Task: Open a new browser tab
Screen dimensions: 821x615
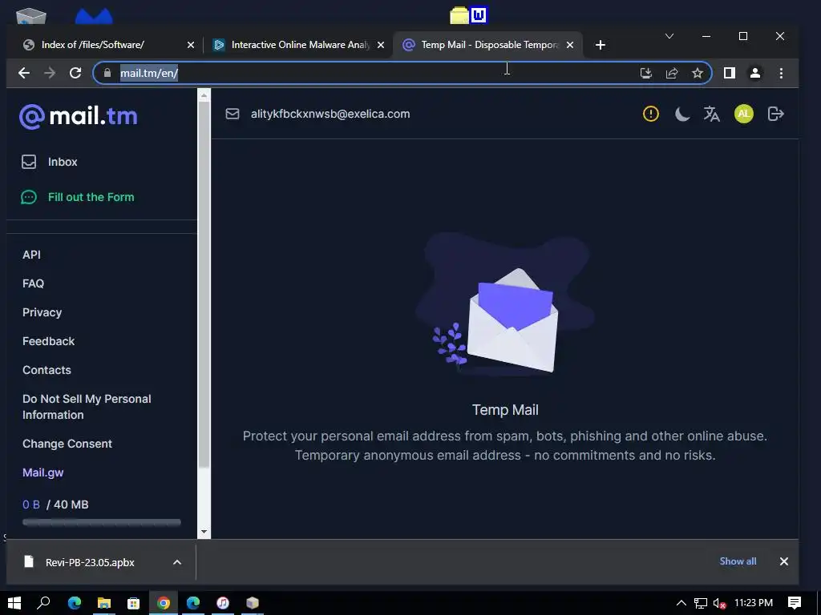Action: click(x=601, y=45)
